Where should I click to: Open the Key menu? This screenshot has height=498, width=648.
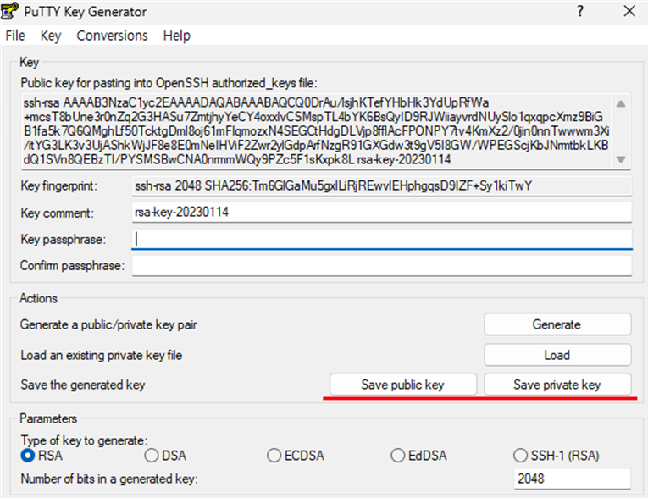[x=51, y=36]
